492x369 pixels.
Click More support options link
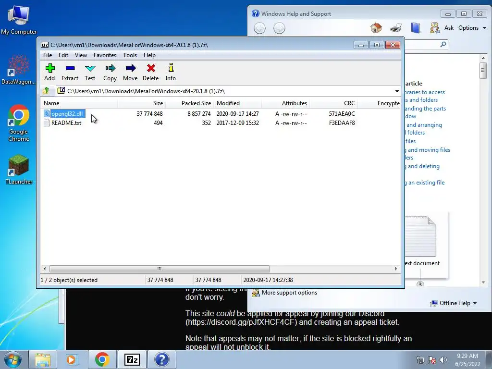click(289, 293)
